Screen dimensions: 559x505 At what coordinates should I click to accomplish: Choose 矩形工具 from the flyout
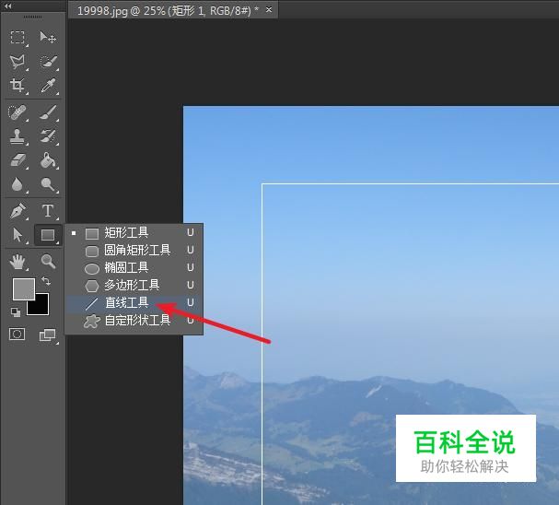point(134,233)
